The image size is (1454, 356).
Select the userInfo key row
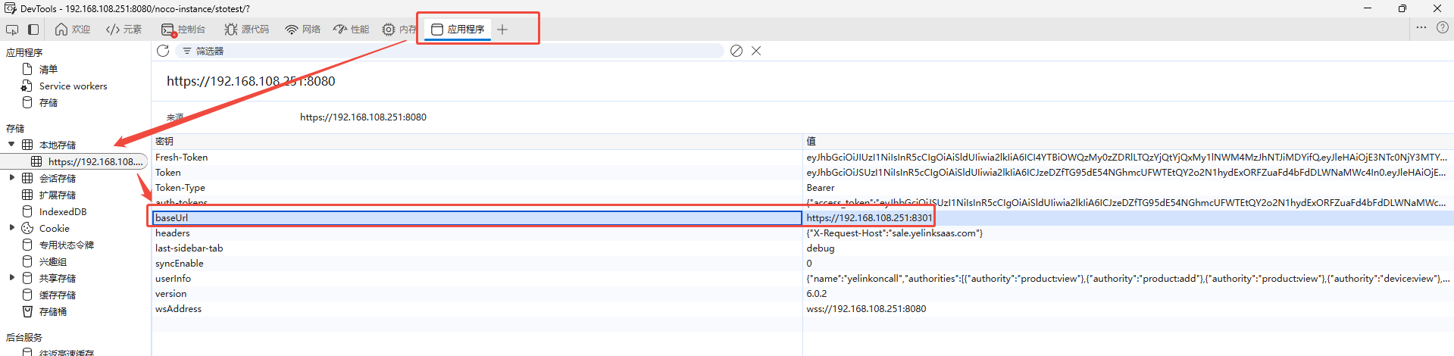coord(477,278)
